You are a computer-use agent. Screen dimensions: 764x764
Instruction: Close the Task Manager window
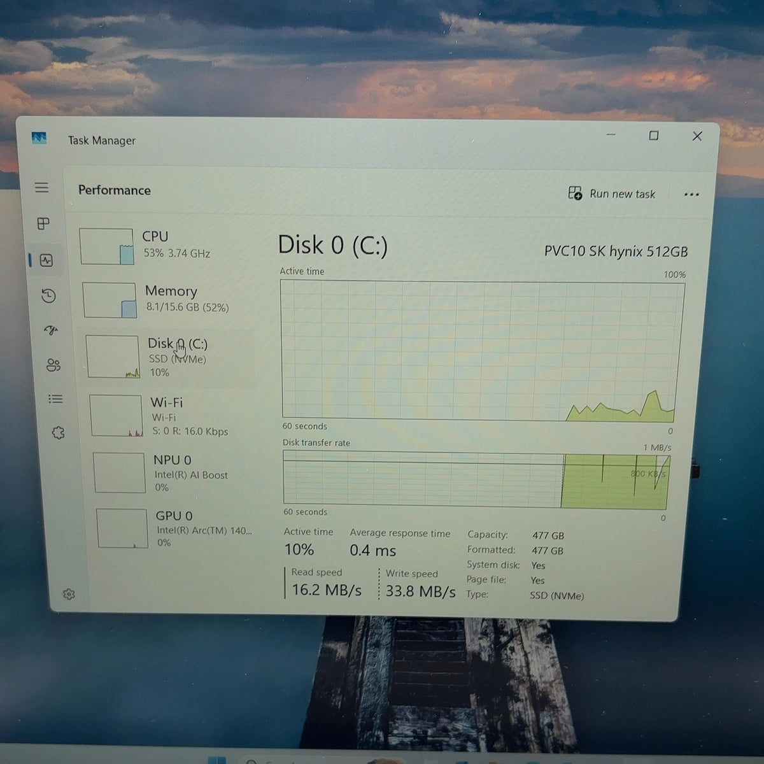pos(697,136)
